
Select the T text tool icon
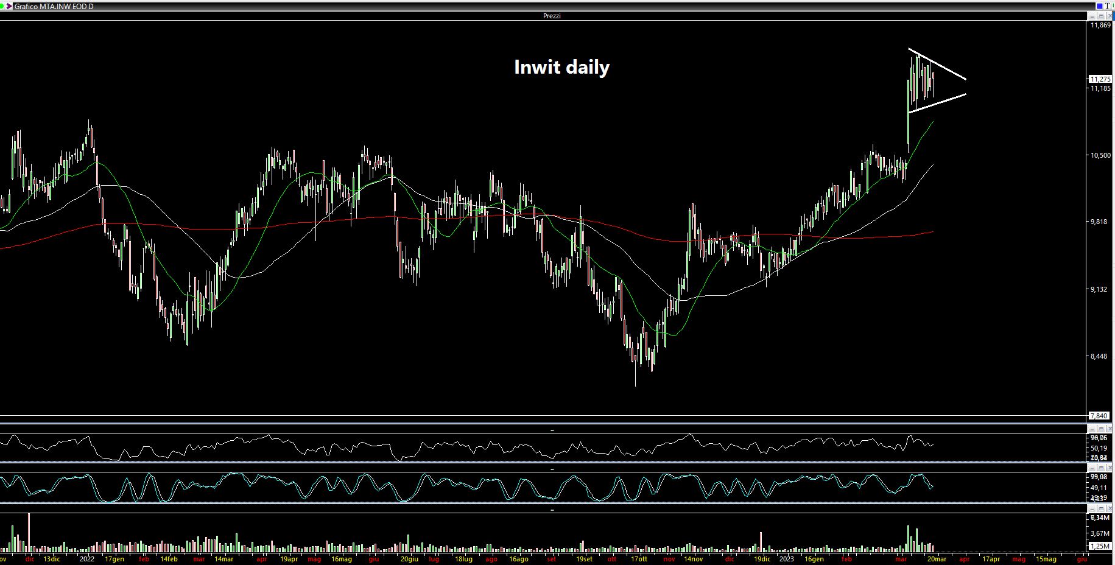1107,6
